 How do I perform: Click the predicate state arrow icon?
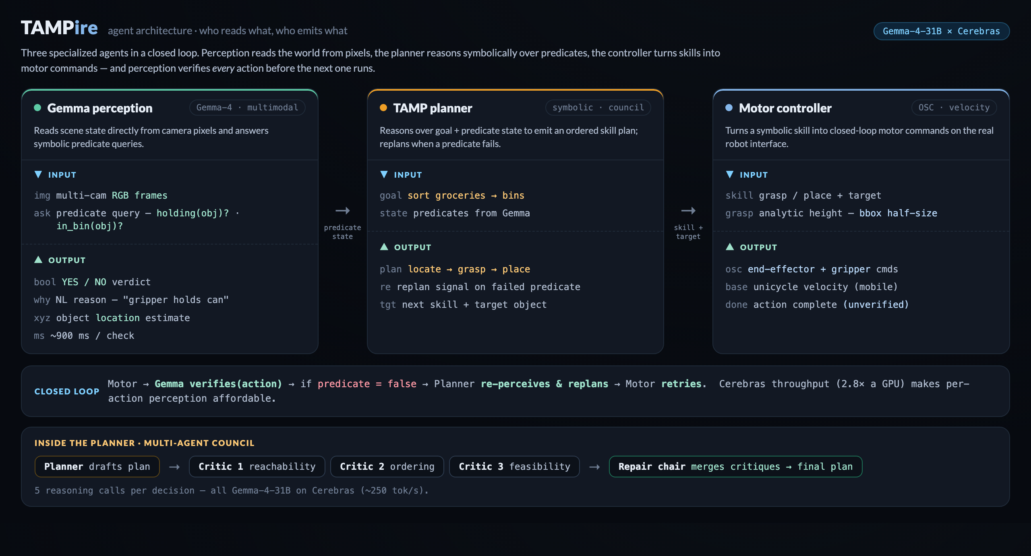(x=343, y=211)
